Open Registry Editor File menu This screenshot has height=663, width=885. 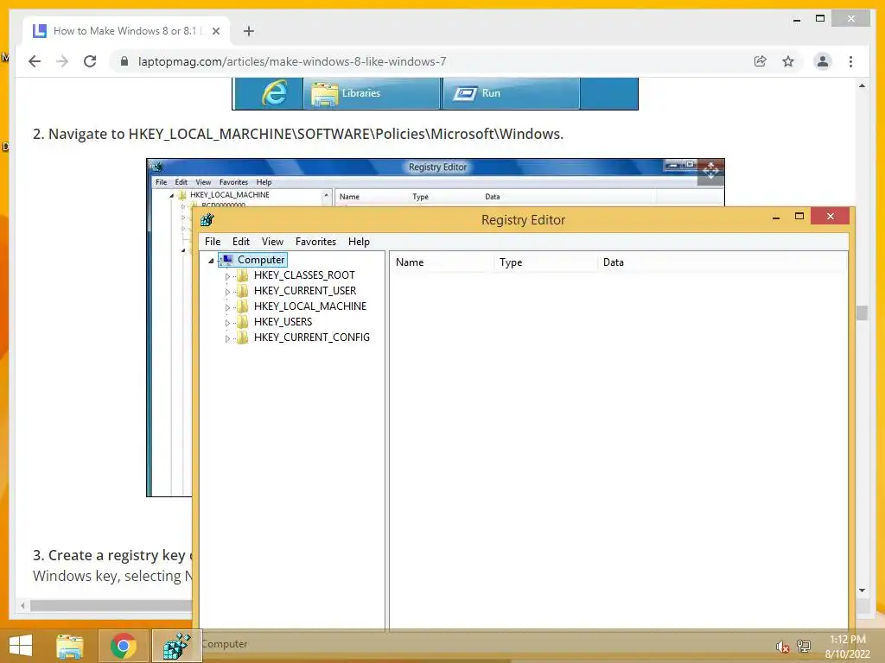[213, 242]
